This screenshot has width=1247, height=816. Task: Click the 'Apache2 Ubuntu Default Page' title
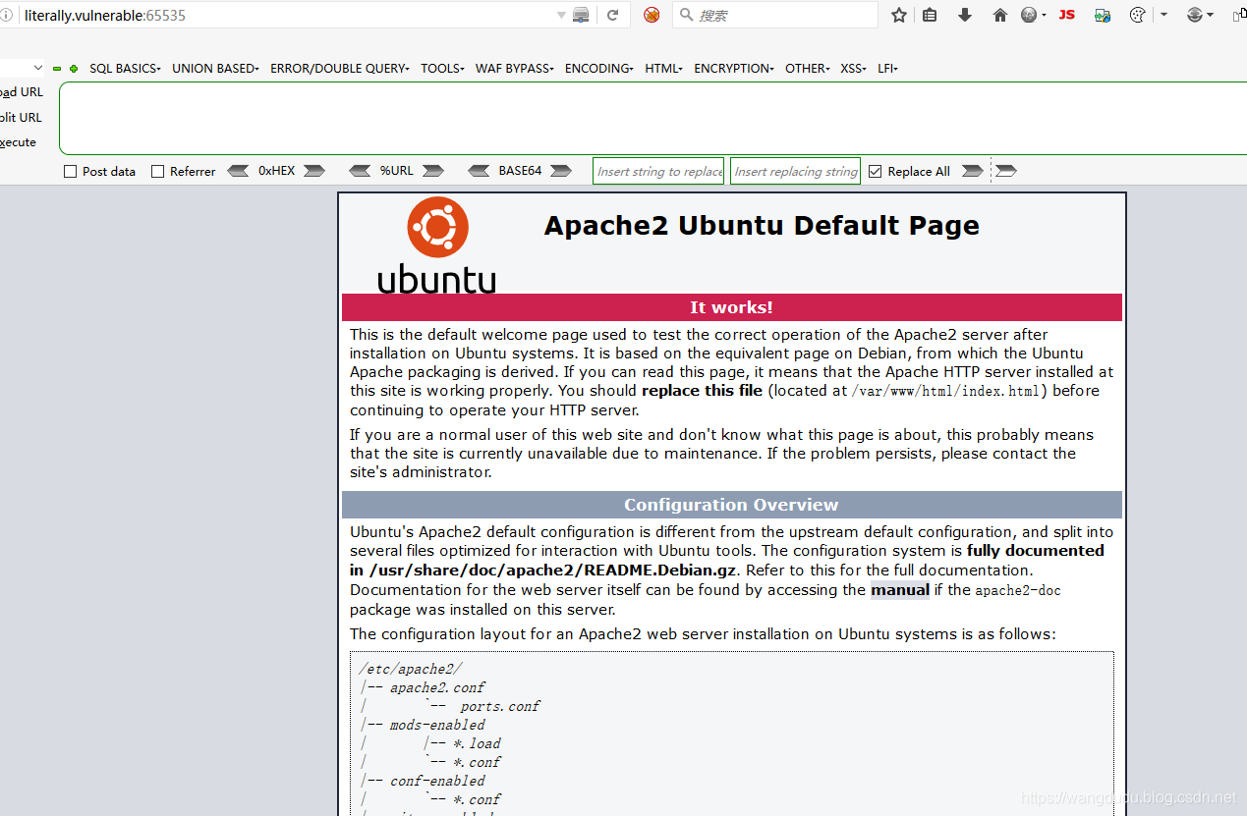(x=762, y=225)
